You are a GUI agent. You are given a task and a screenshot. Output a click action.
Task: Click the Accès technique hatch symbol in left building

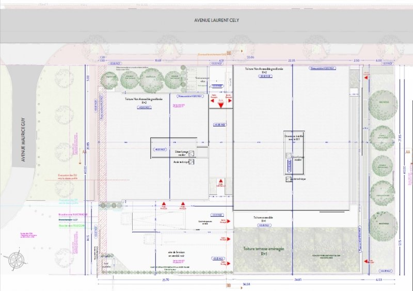[192, 161]
